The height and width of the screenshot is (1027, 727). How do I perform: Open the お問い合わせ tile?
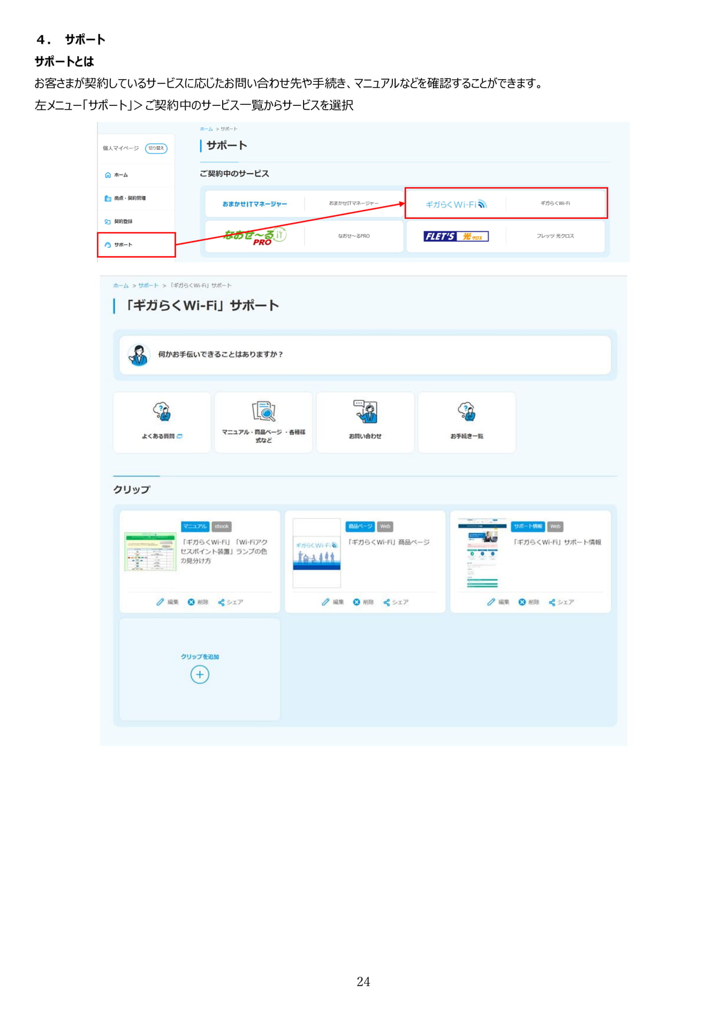coord(365,423)
